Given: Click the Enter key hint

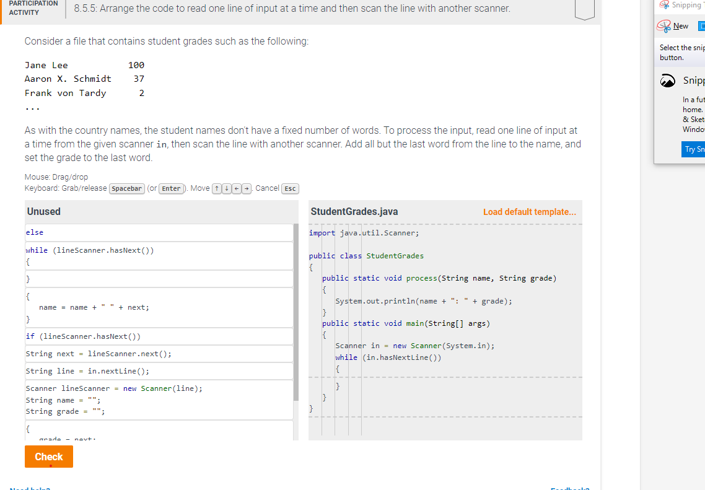Looking at the screenshot, I should click(x=171, y=188).
